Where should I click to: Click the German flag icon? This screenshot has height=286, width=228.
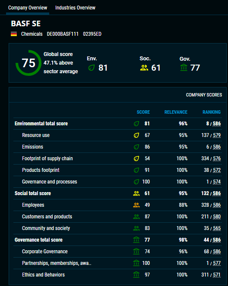click(x=14, y=34)
